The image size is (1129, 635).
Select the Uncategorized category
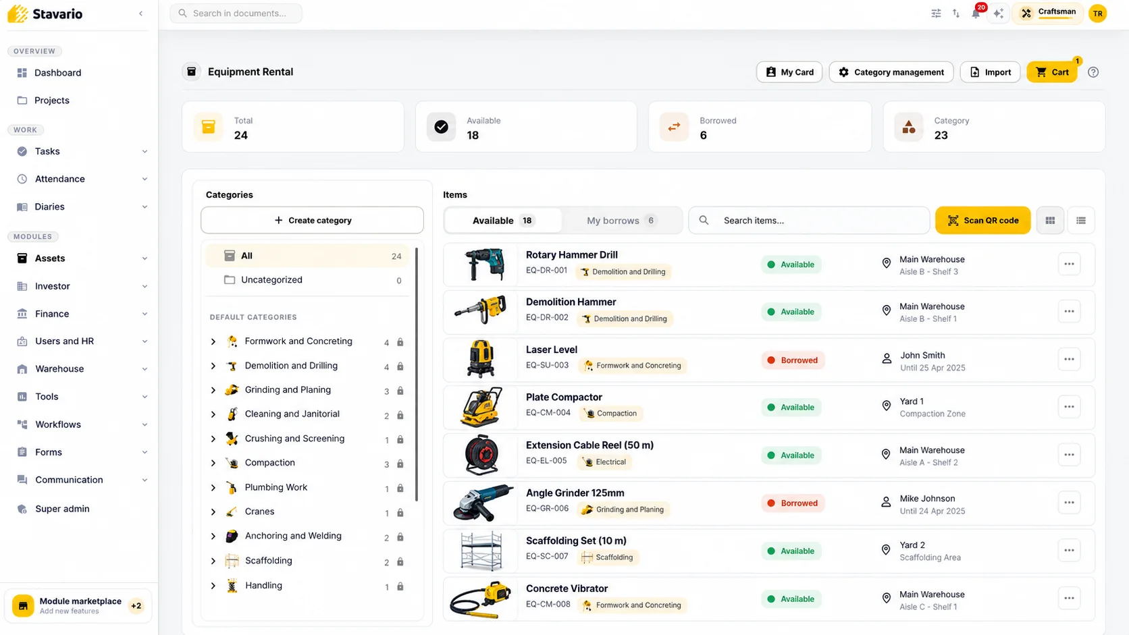[x=307, y=280]
